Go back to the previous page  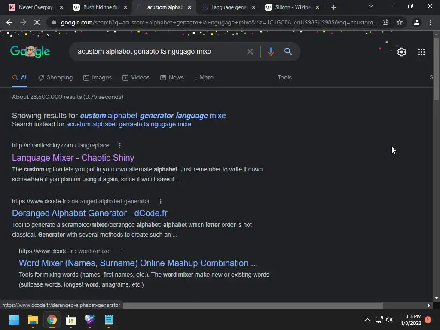coord(9,22)
